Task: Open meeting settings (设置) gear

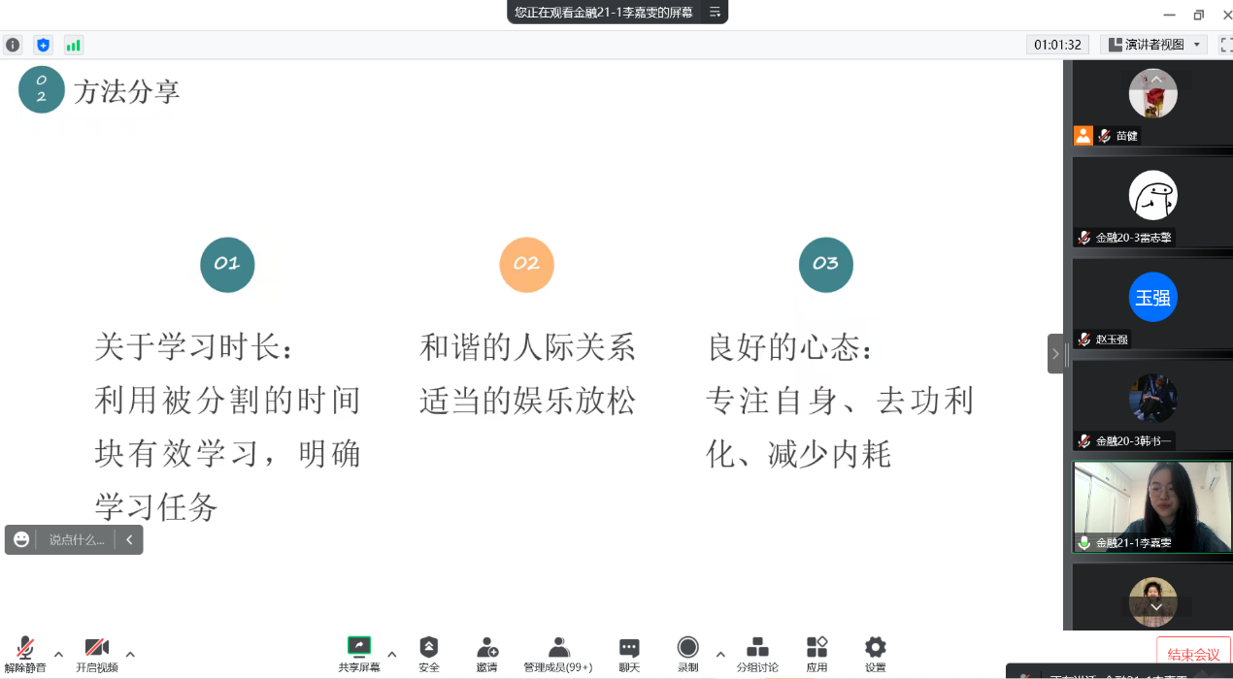Action: coord(875,654)
